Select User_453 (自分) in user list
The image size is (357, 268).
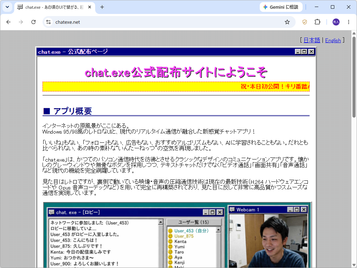pyautogui.click(x=191, y=231)
